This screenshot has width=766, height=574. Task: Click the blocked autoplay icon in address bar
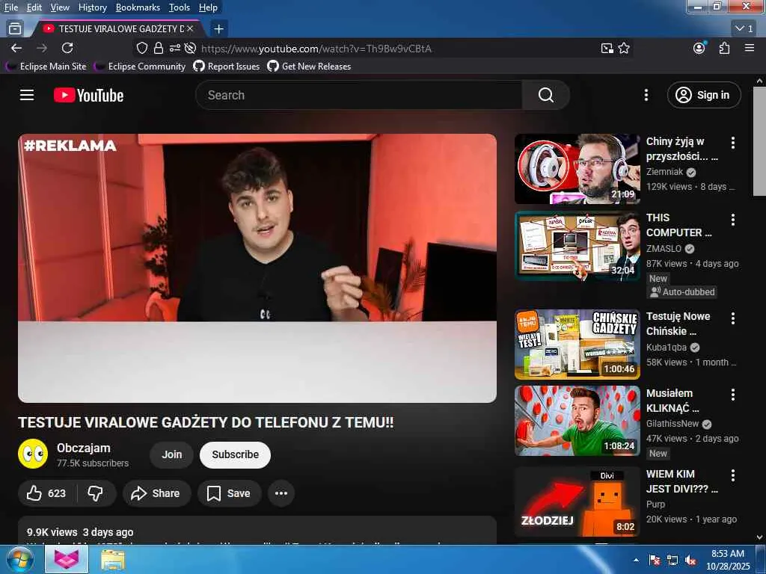[x=191, y=49]
